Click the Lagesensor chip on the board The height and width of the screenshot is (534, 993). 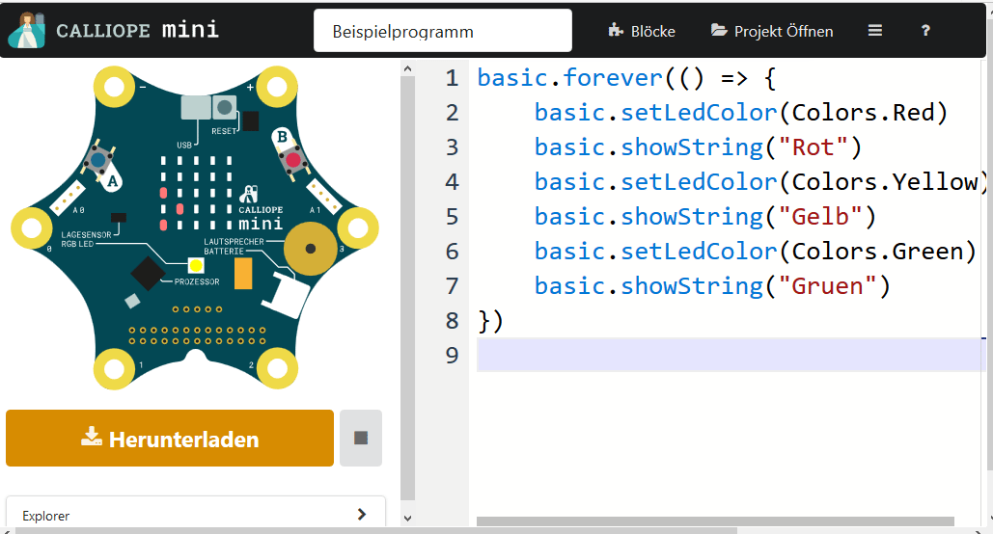(119, 218)
